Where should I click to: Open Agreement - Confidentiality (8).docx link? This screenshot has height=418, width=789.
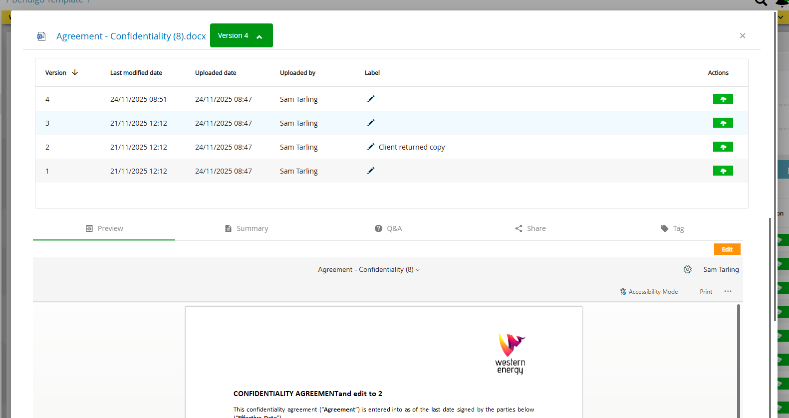(x=131, y=36)
